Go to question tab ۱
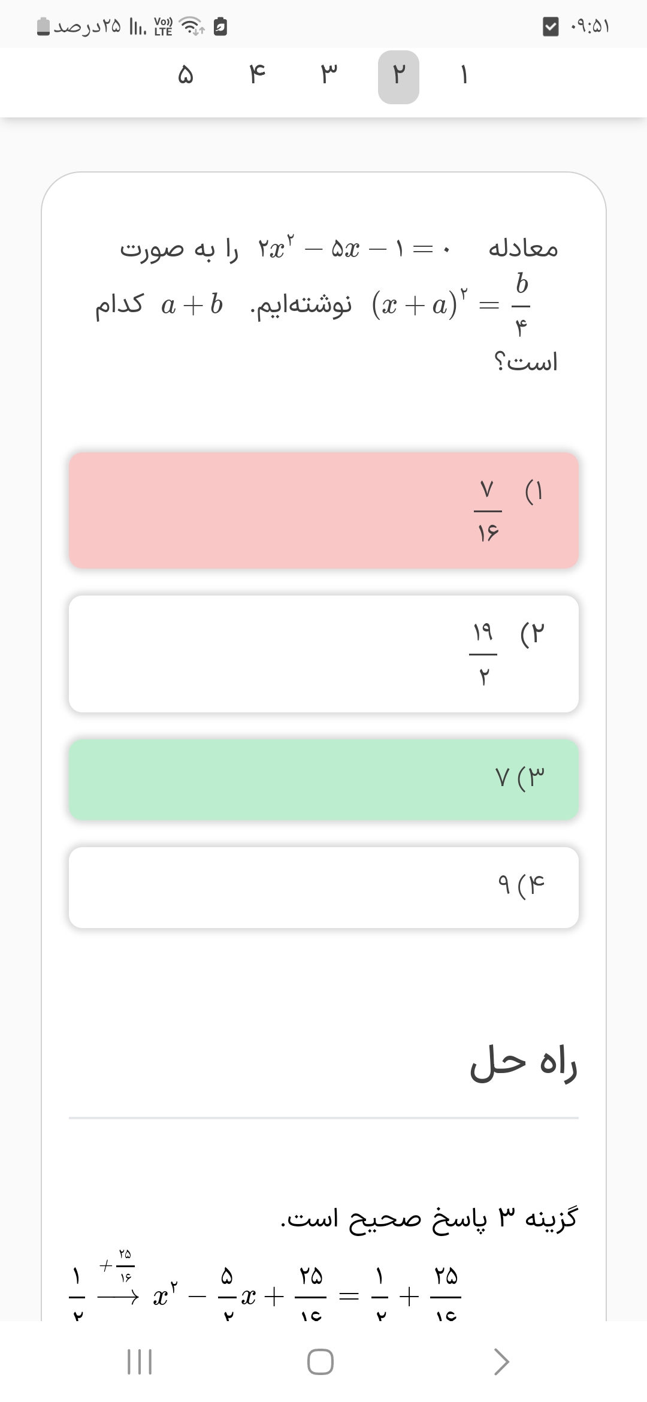The width and height of the screenshot is (647, 1402). coord(463,76)
